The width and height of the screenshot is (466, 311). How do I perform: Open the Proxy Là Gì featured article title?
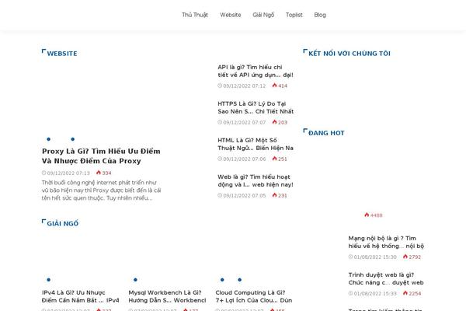(101, 156)
